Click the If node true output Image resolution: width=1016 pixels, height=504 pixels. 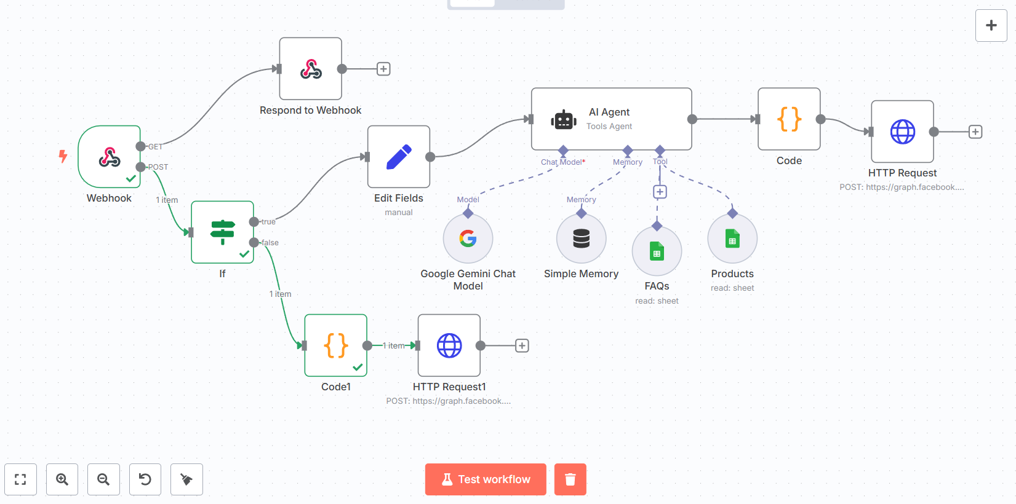(254, 222)
